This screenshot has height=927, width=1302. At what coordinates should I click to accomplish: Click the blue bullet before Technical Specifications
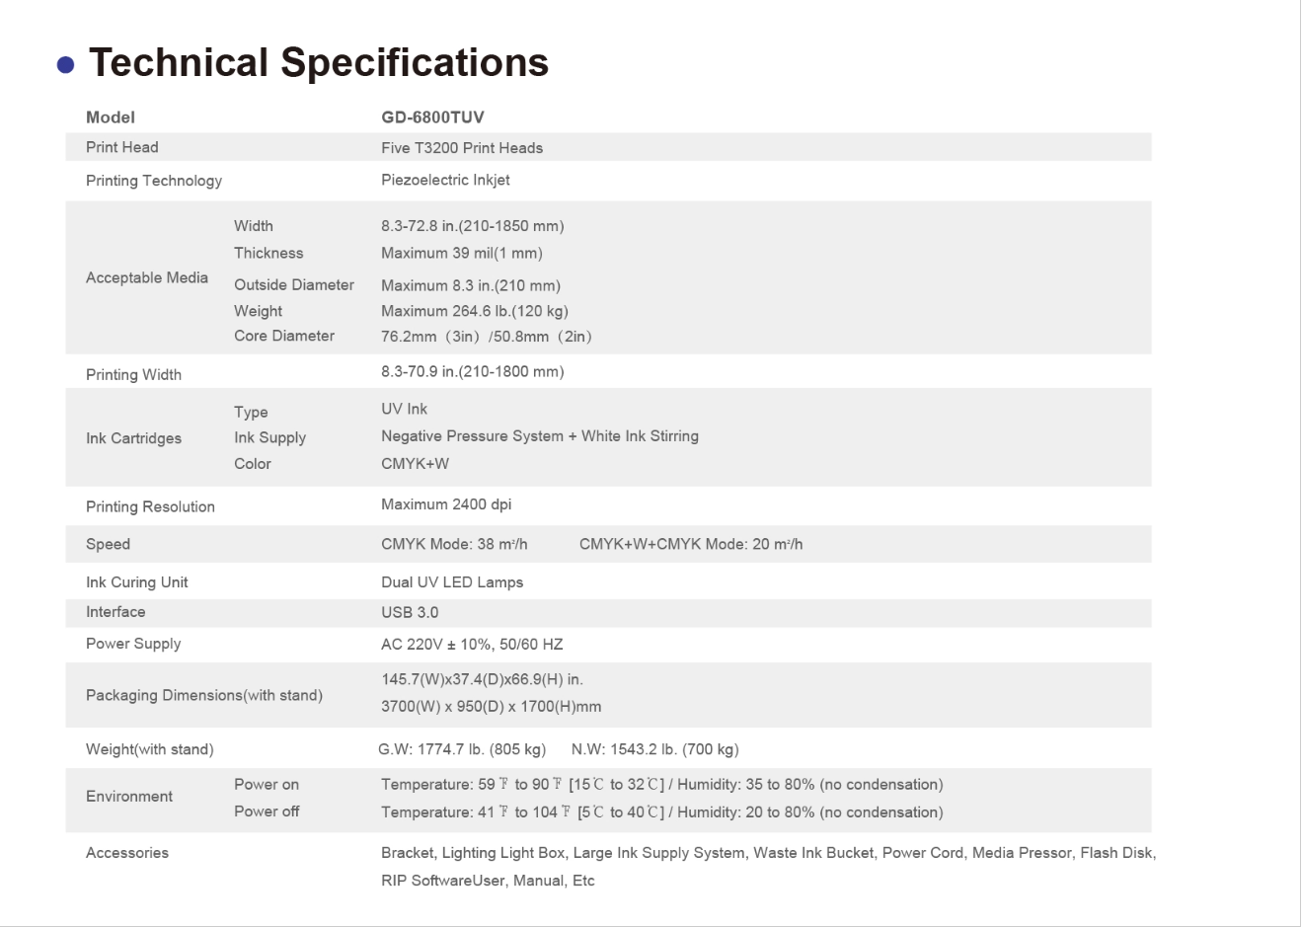pos(66,65)
